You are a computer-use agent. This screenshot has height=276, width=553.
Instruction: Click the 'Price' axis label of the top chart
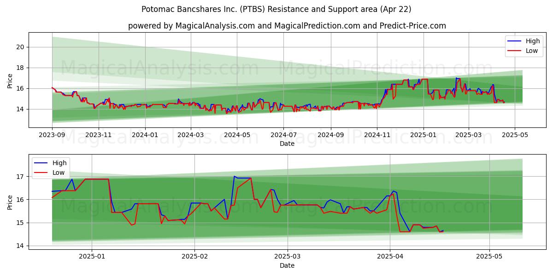tap(10, 80)
